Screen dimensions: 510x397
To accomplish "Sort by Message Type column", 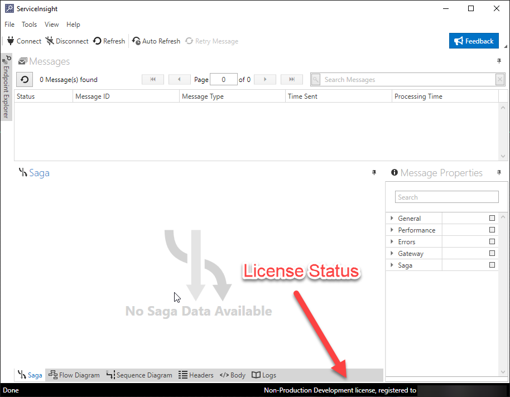I will click(x=232, y=96).
